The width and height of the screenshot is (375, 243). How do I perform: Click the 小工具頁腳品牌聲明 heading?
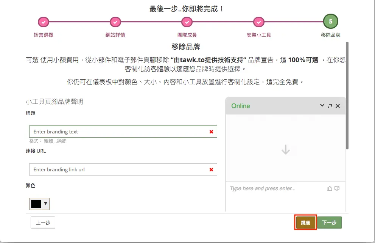pos(54,102)
